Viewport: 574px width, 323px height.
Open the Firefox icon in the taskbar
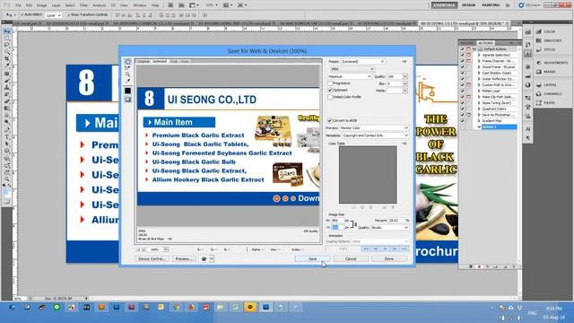tap(191, 307)
